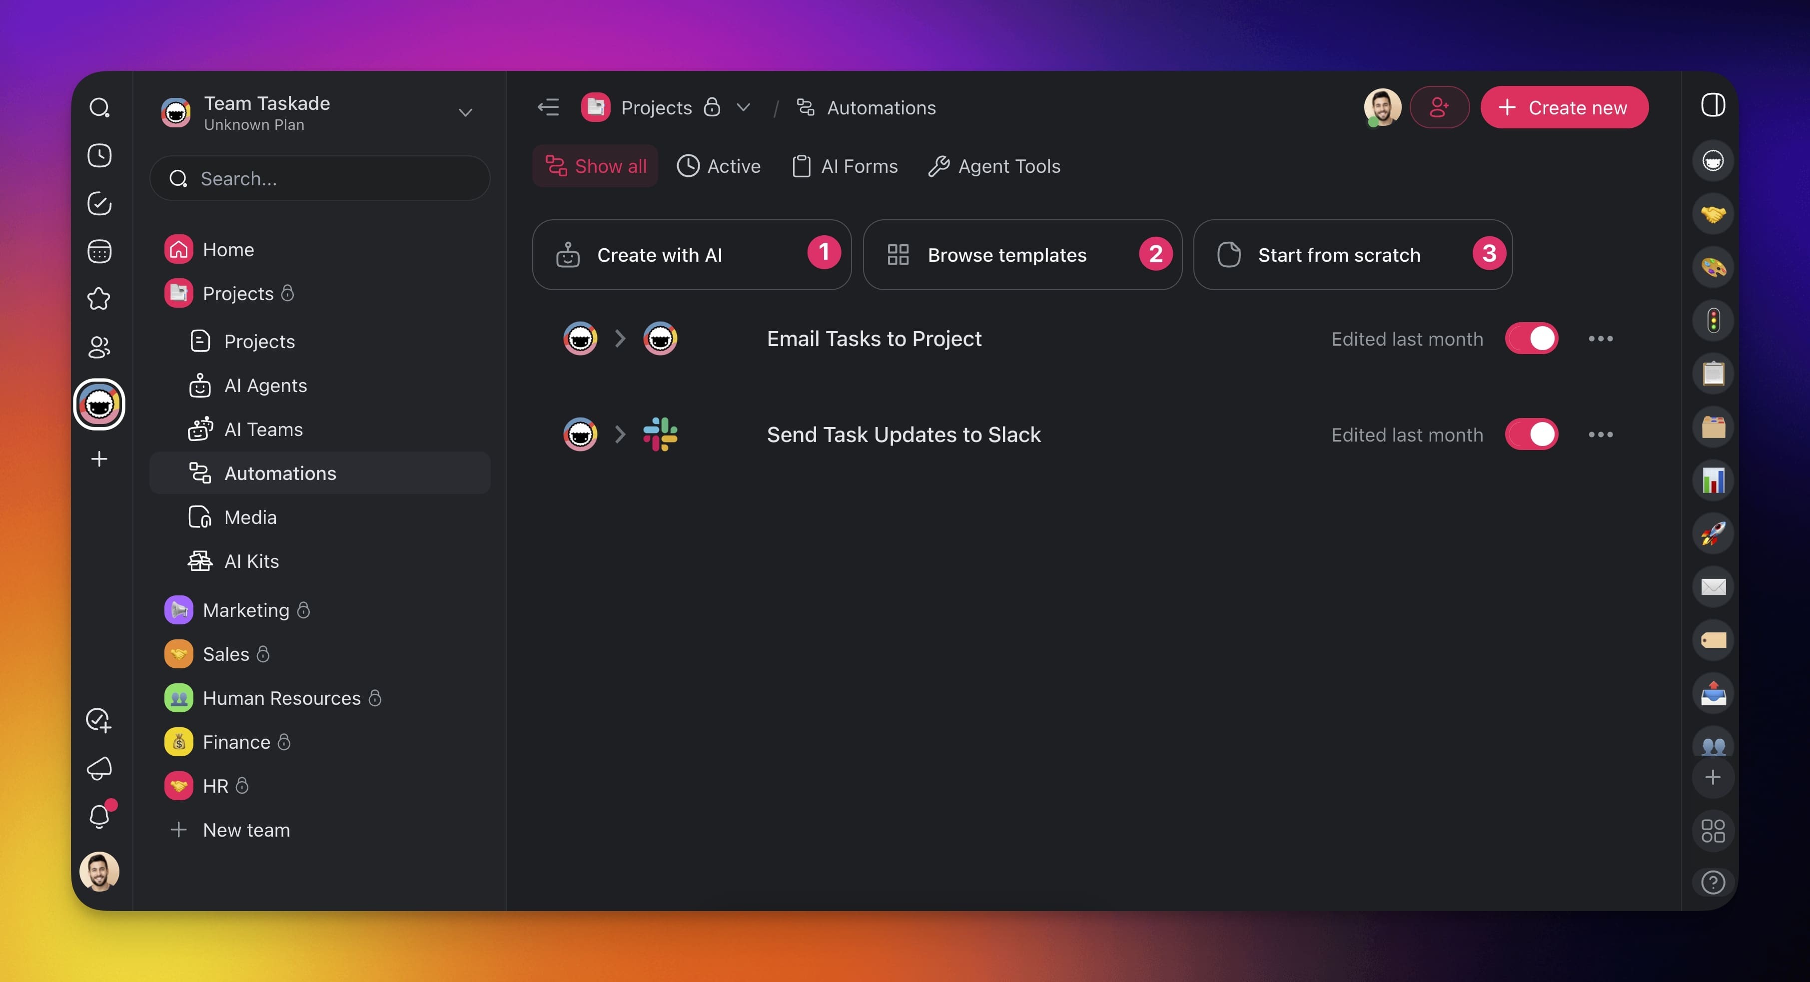Open the Projects breadcrumb dropdown chevron

[744, 107]
